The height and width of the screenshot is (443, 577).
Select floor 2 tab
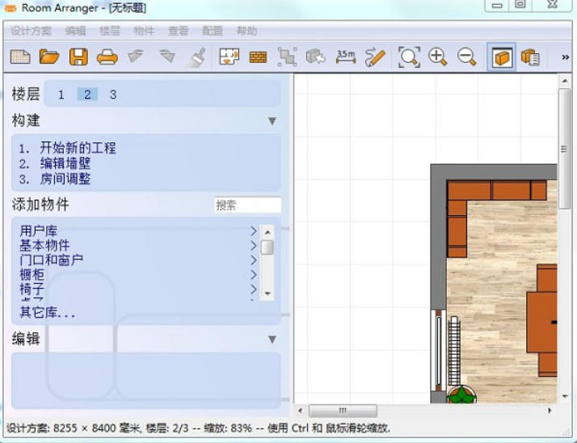[87, 95]
